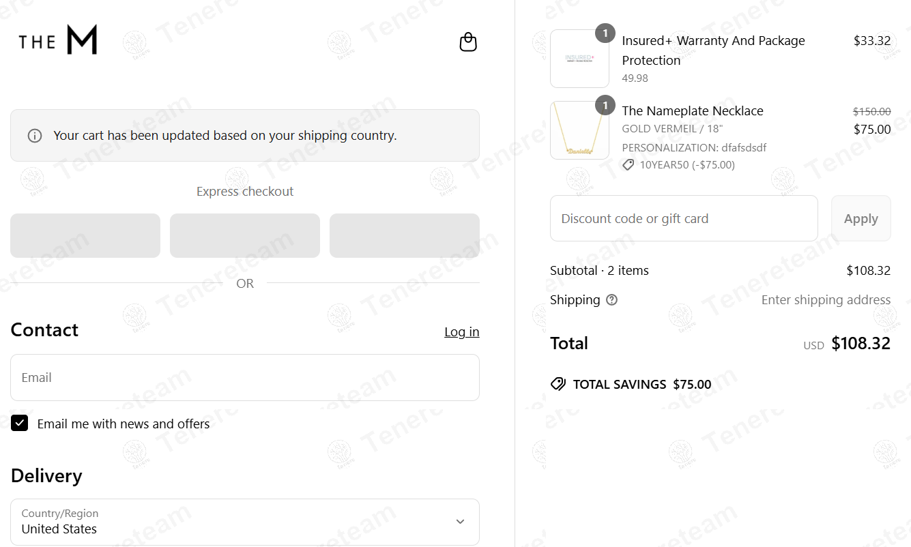Image resolution: width=911 pixels, height=547 pixels.
Task: Click the quantity badge on the Nameplate Necklace
Action: (605, 106)
